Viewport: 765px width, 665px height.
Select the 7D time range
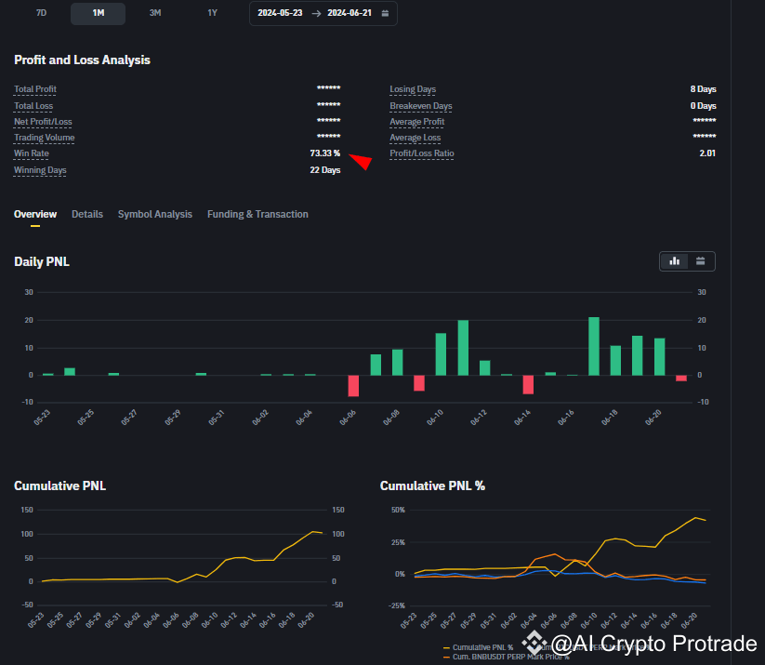tap(42, 13)
